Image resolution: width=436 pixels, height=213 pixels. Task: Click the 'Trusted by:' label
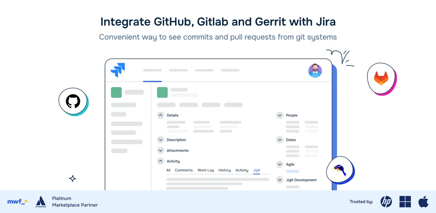(361, 202)
